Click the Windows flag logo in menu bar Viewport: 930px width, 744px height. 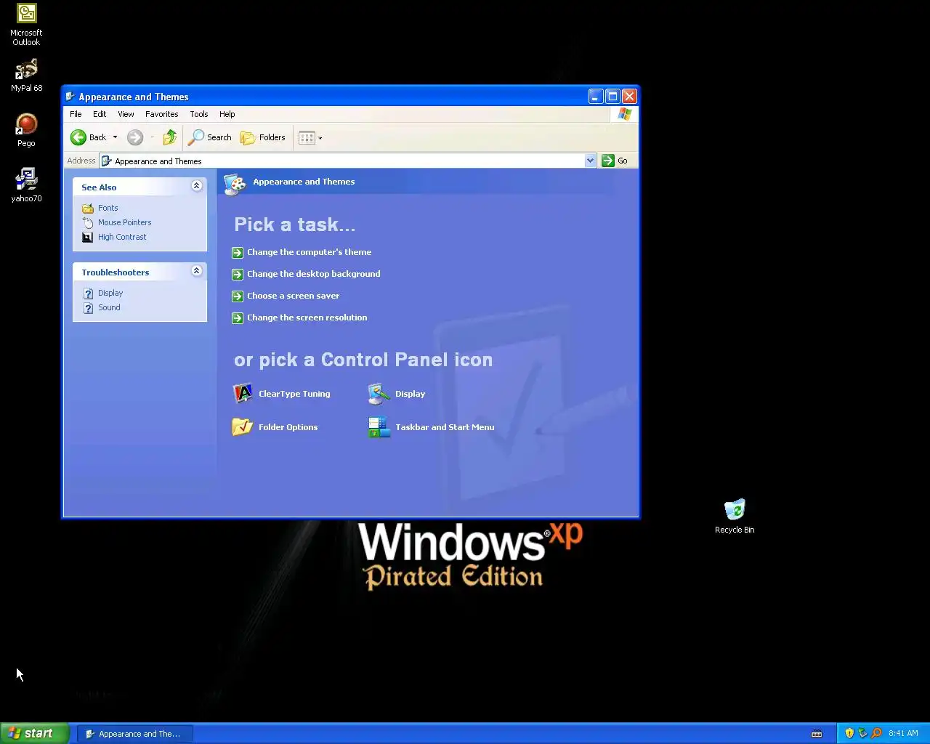624,114
